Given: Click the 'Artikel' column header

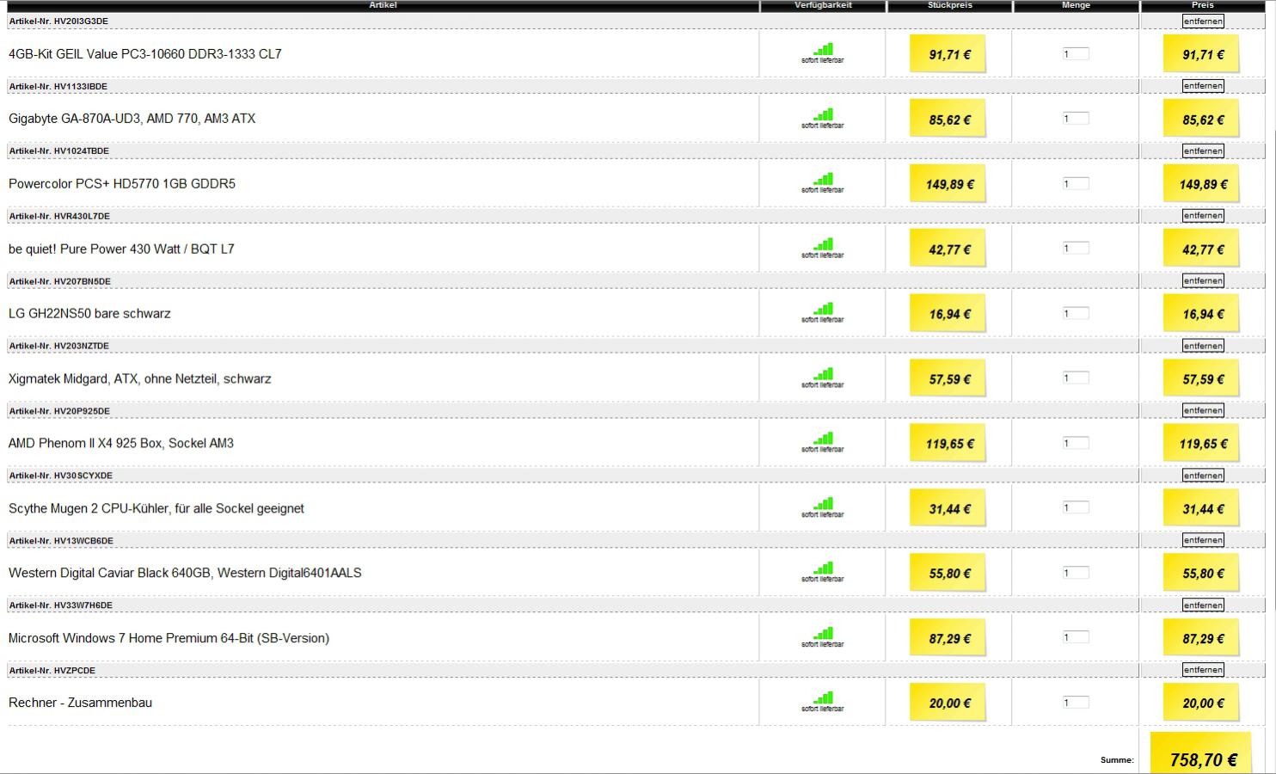Looking at the screenshot, I should 383,5.
